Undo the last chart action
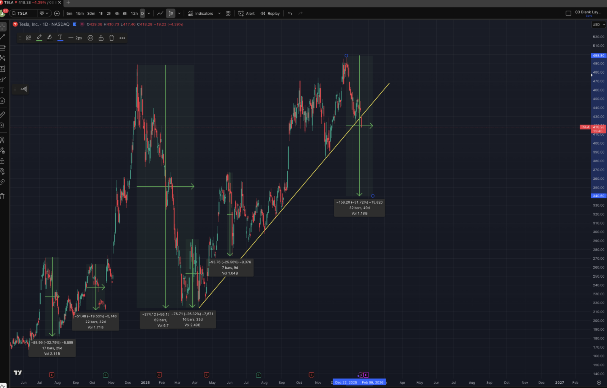 coord(290,13)
